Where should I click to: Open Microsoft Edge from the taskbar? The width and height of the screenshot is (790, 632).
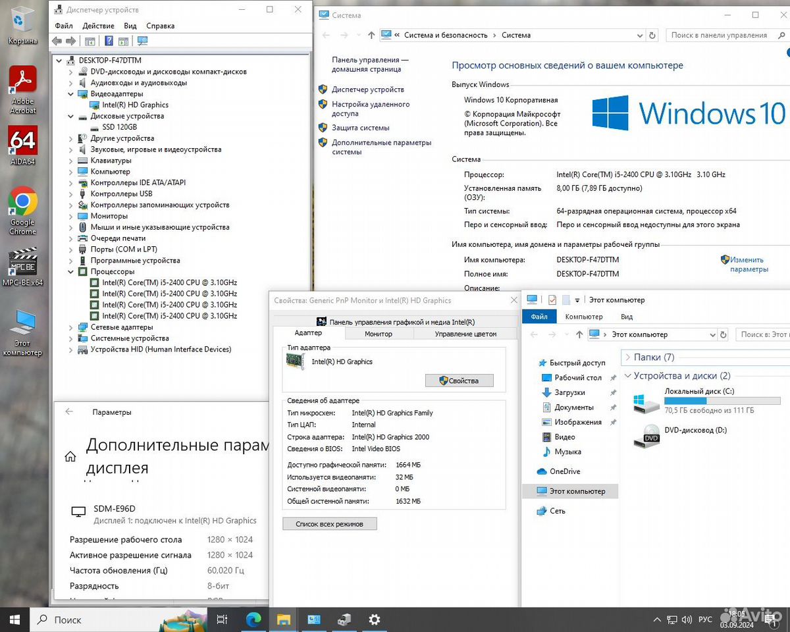pyautogui.click(x=253, y=619)
